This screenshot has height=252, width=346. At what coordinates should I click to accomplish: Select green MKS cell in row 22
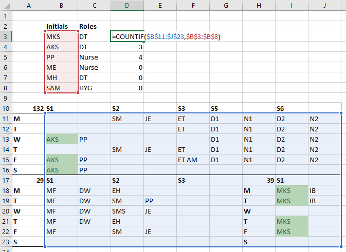(x=292, y=232)
